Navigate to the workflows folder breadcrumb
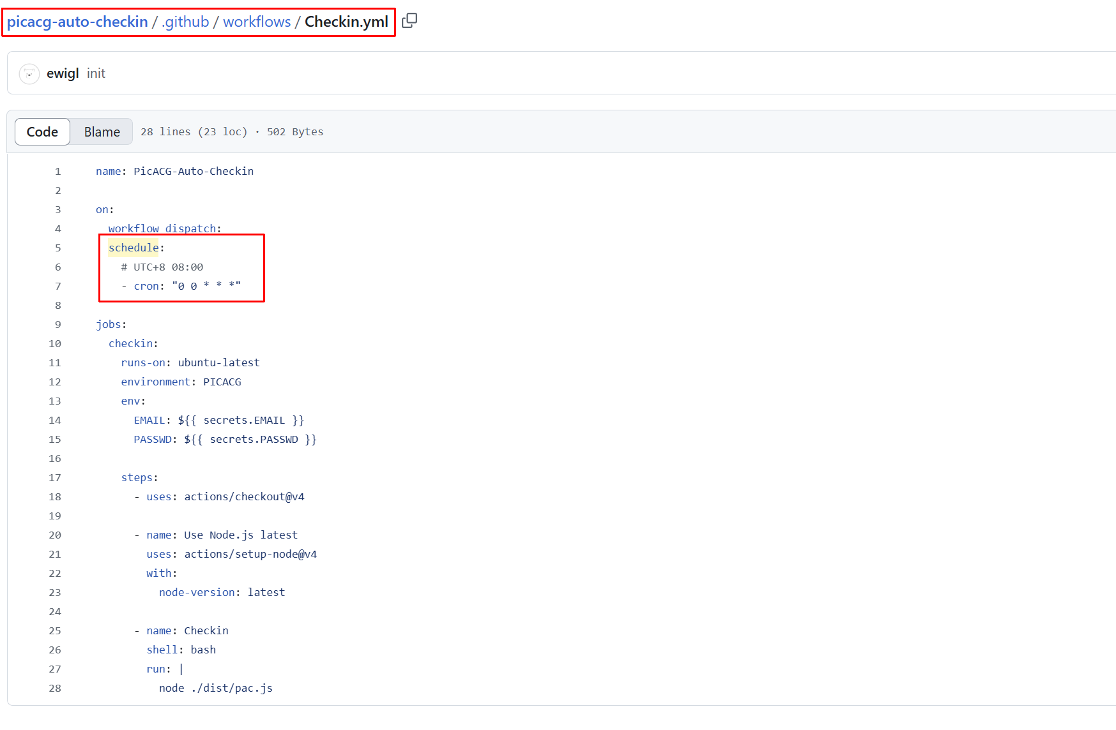This screenshot has height=730, width=1116. pyautogui.click(x=257, y=22)
